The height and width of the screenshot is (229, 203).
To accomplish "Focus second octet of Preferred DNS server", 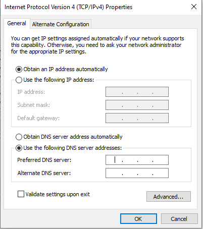I will coord(130,160).
